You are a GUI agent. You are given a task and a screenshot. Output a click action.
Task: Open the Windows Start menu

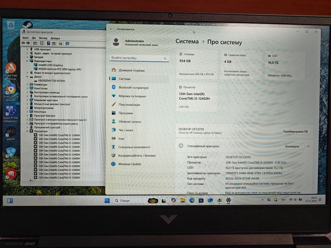click(x=107, y=201)
